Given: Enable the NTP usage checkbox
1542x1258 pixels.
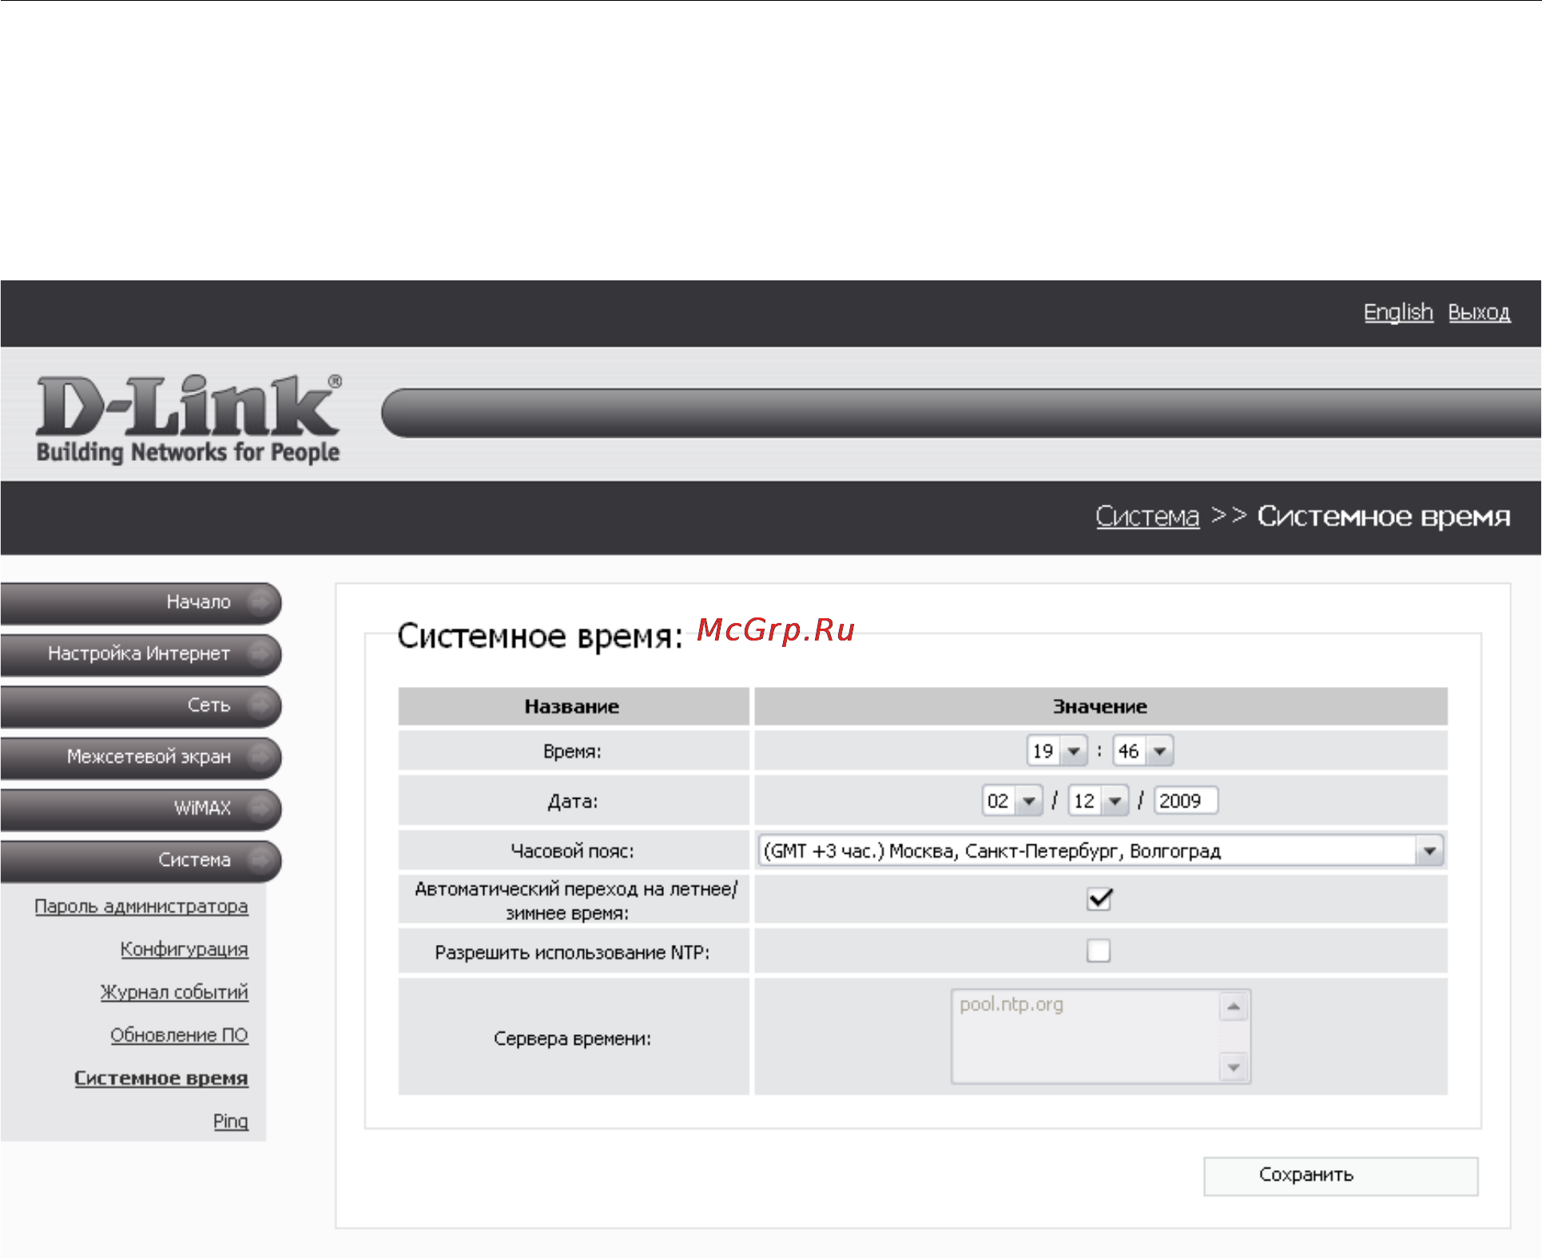Looking at the screenshot, I should coord(1099,950).
